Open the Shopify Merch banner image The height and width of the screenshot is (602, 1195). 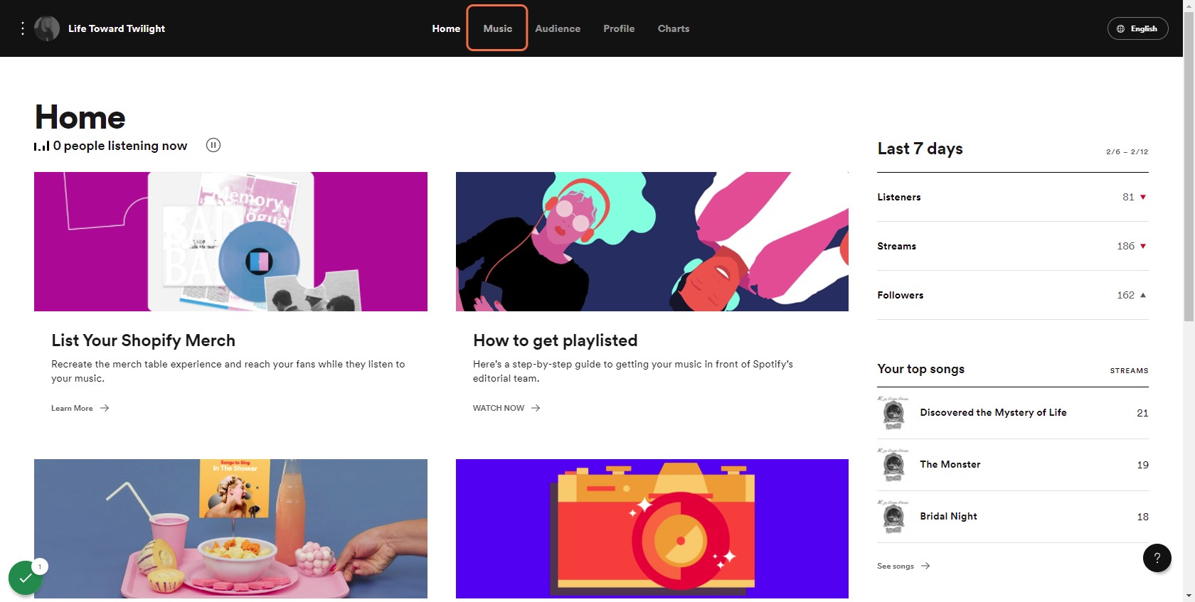pos(230,242)
